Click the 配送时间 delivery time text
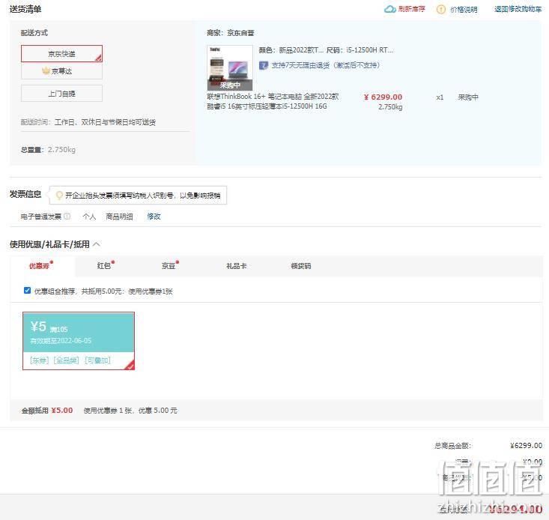The height and width of the screenshot is (520, 549). 88,122
